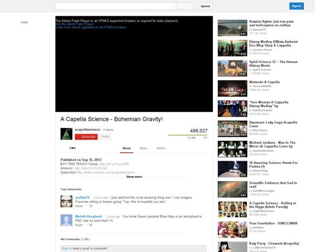The image size is (315, 252).
Task: Click the green like-dislike ratio bar
Action: (x=188, y=135)
